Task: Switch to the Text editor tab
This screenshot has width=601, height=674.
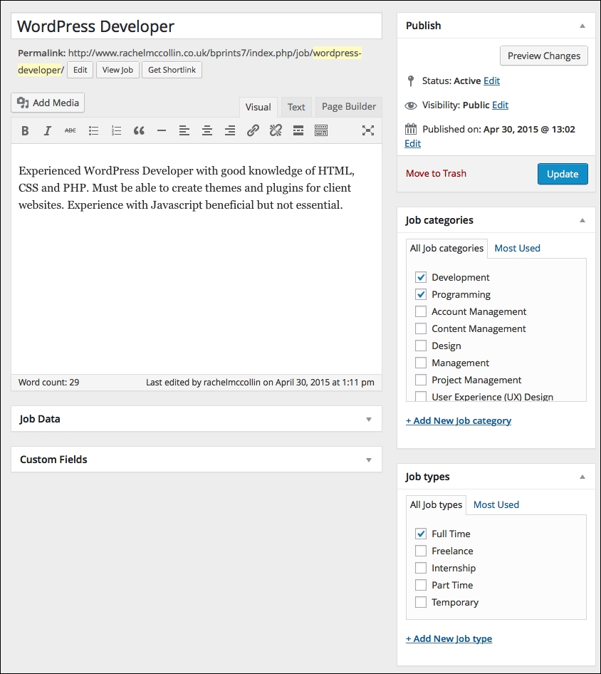Action: [x=296, y=107]
